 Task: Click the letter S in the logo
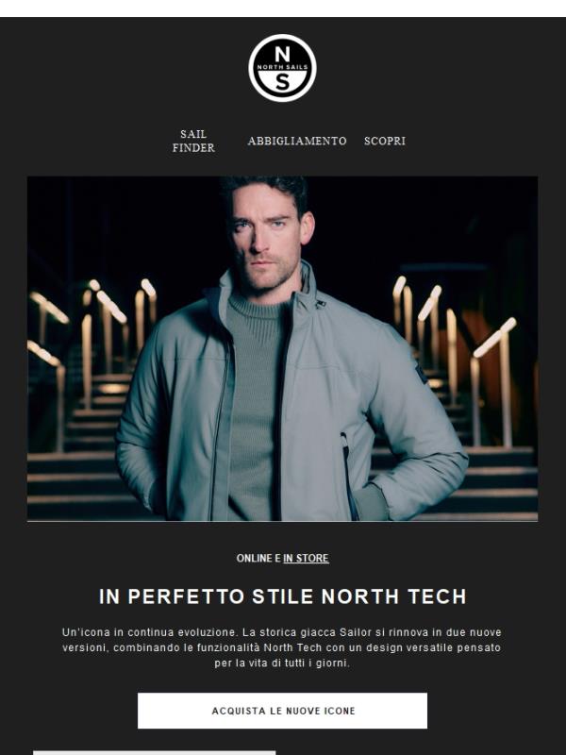[282, 82]
